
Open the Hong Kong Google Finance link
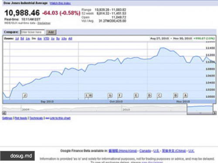(123, 151)
